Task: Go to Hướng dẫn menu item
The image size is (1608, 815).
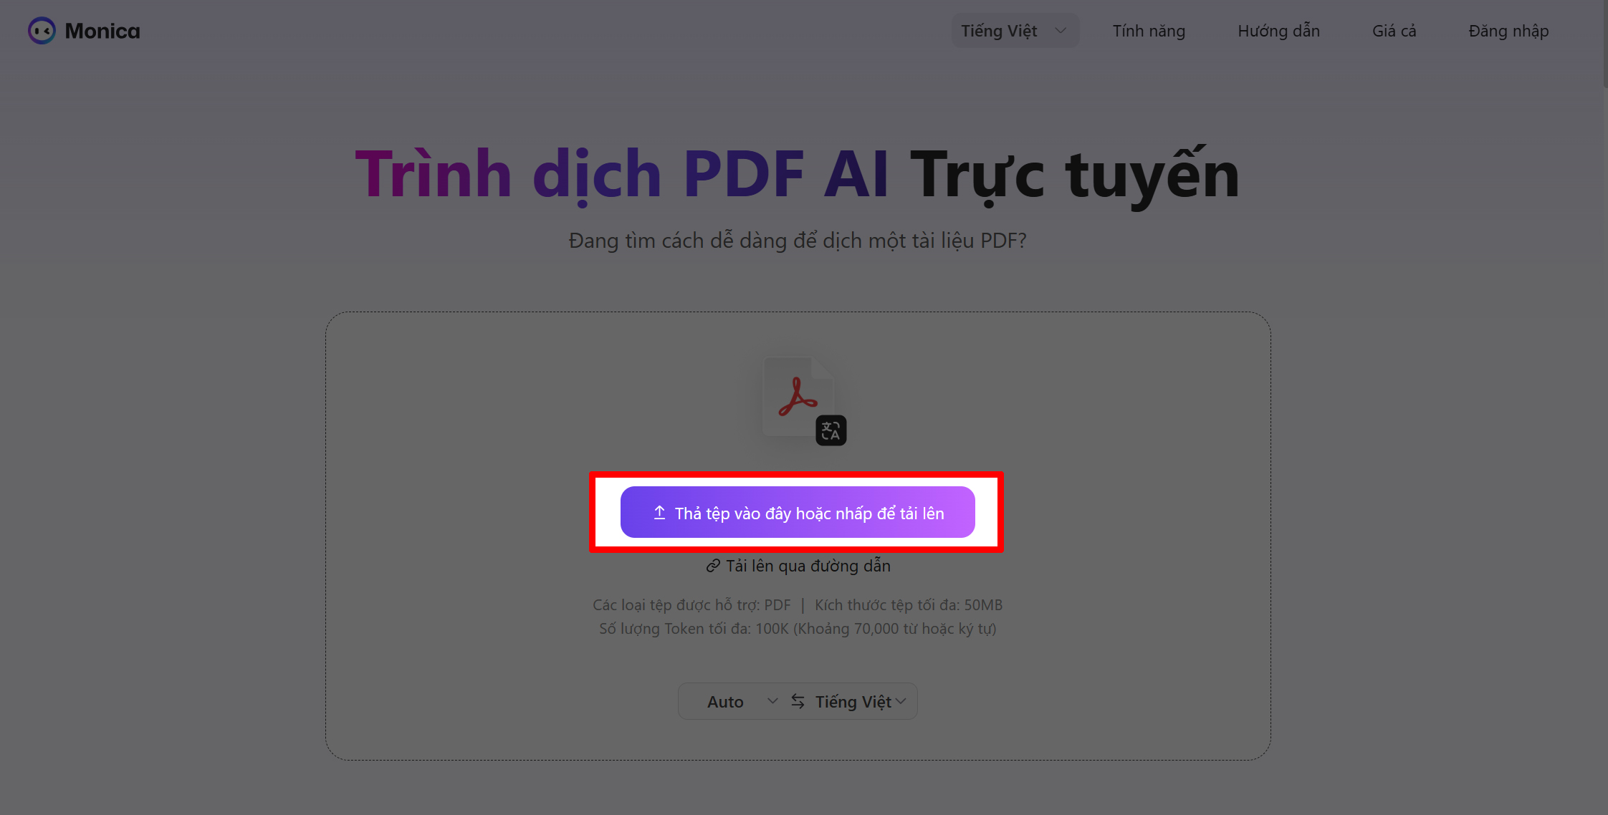Action: pyautogui.click(x=1278, y=31)
